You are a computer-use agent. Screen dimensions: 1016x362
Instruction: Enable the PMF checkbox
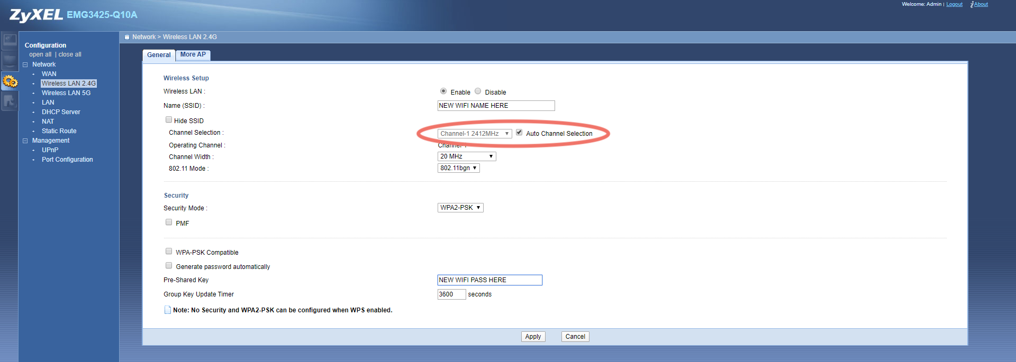[x=169, y=222]
